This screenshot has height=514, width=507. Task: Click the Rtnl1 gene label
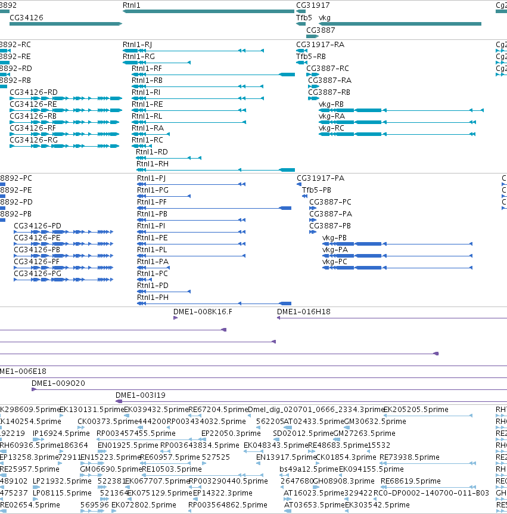tap(131, 5)
